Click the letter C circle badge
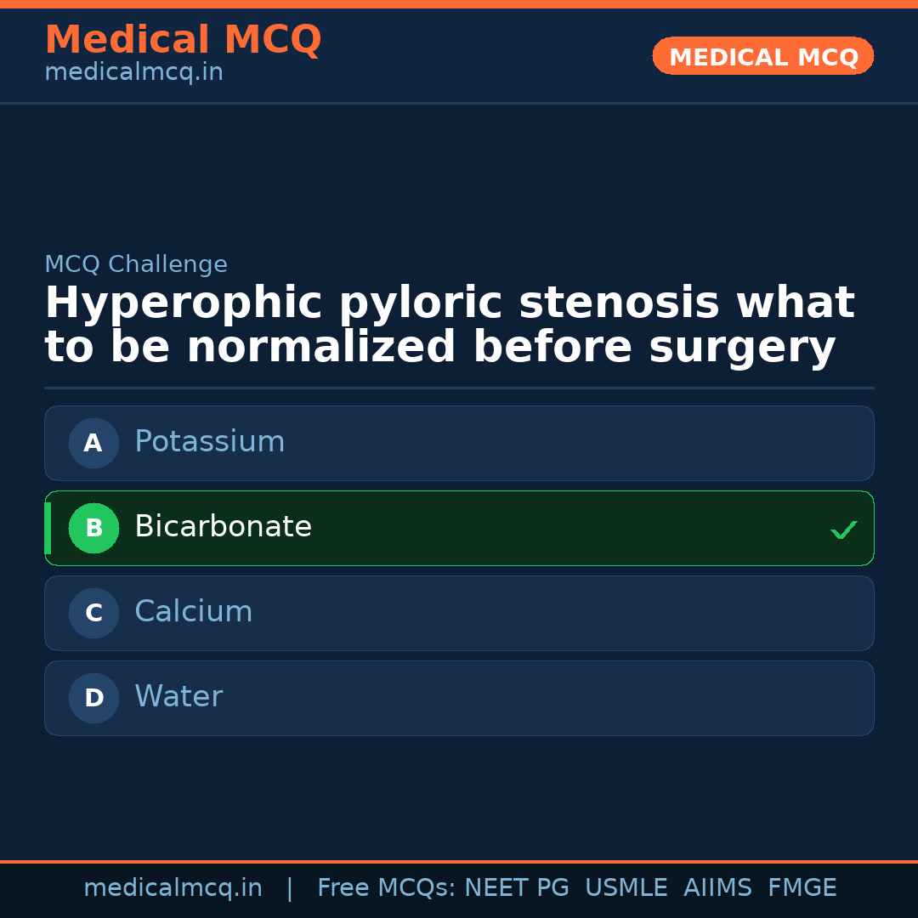Image resolution: width=918 pixels, height=918 pixels. click(x=93, y=613)
